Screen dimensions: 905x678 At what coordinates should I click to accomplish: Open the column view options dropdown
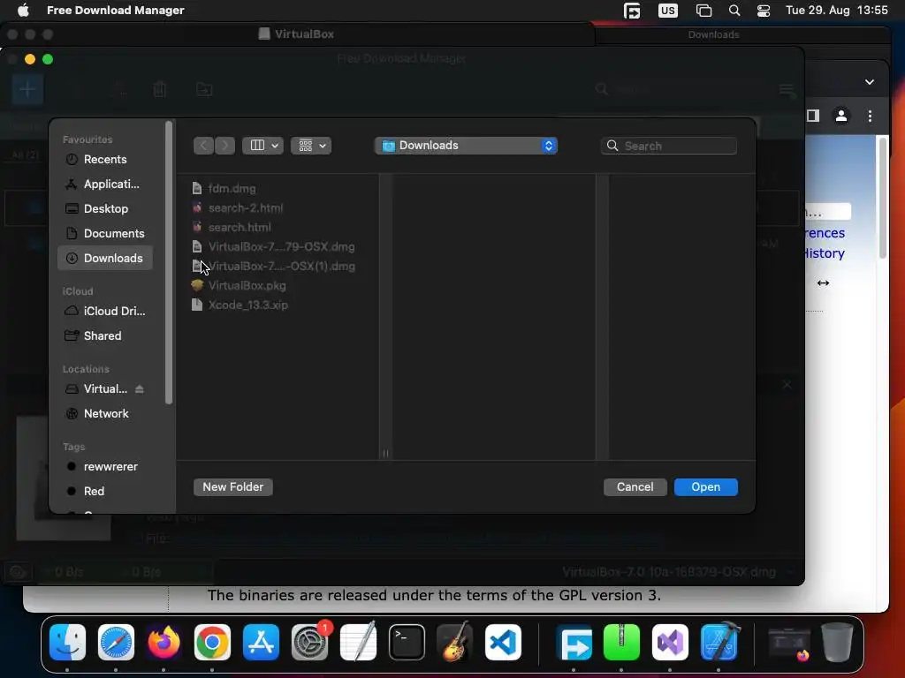[x=263, y=146]
